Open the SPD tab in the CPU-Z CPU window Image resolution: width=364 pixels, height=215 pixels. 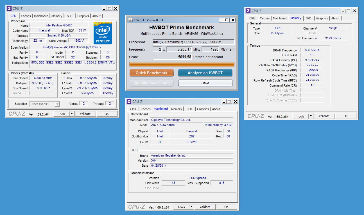tap(69, 16)
